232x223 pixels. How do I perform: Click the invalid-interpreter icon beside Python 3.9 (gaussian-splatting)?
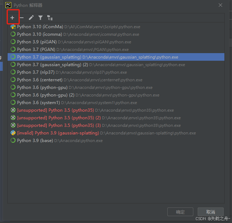click(13, 133)
